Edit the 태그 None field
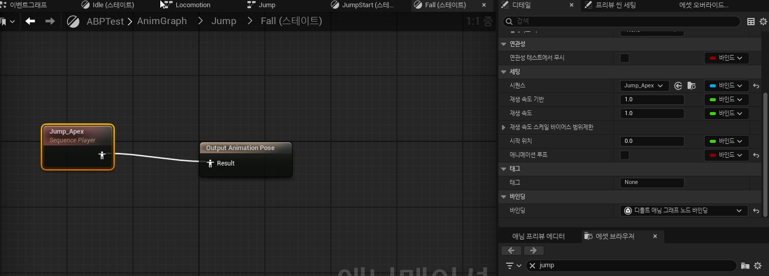Screen dimensions: 769x276 [652, 182]
